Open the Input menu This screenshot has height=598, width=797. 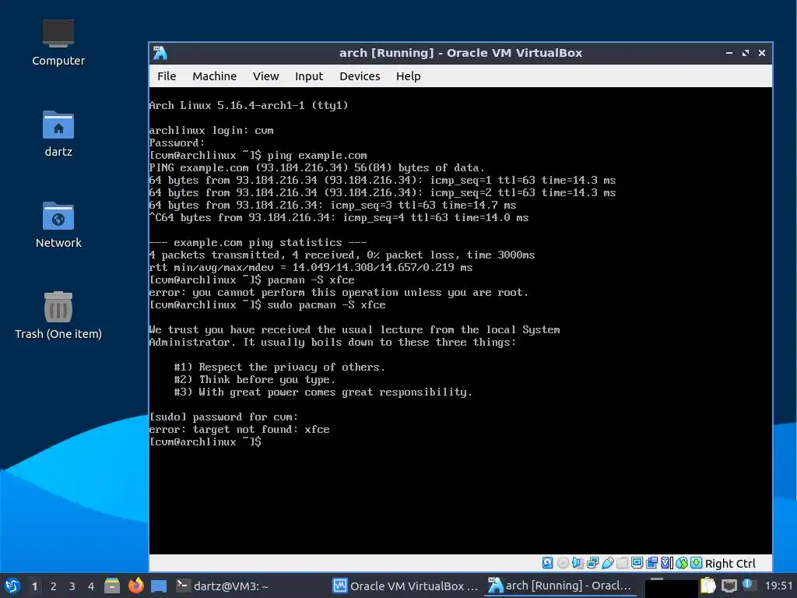coord(309,76)
